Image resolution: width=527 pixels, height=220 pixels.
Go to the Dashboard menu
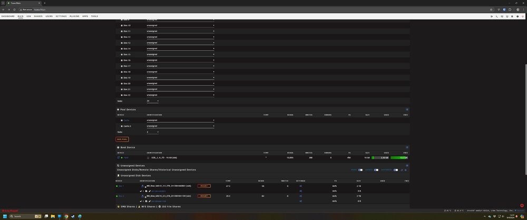[8, 16]
